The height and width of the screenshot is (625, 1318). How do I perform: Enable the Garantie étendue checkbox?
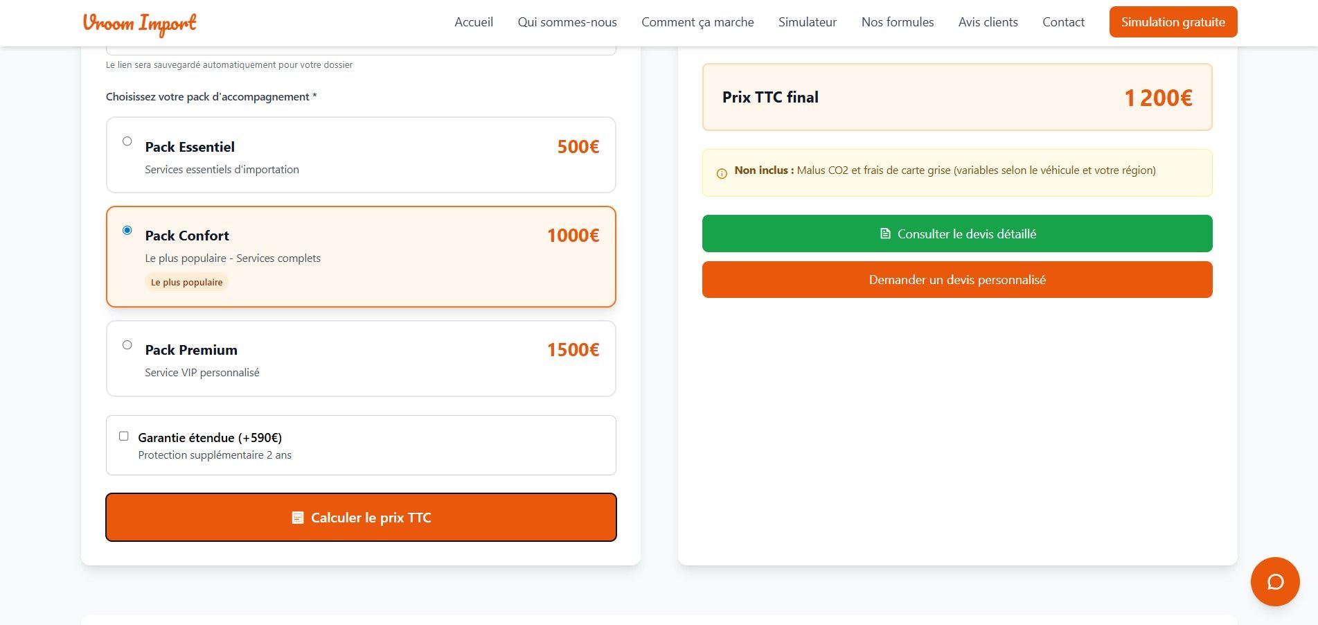[x=124, y=437]
